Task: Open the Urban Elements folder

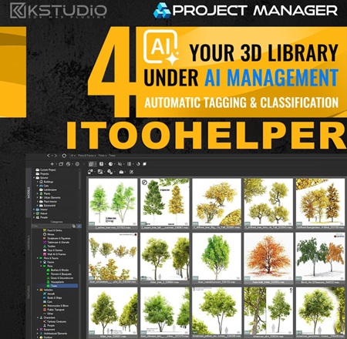Action: pos(52,198)
